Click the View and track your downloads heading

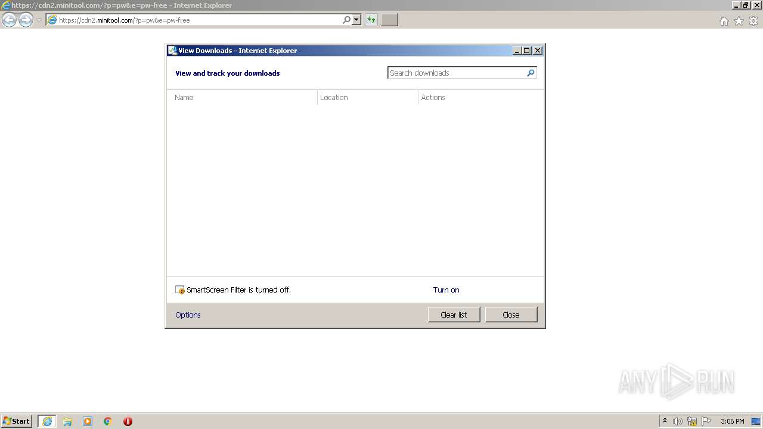coord(227,73)
